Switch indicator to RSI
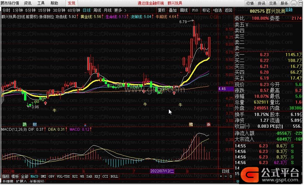This screenshot has height=185, width=304. click(x=75, y=176)
